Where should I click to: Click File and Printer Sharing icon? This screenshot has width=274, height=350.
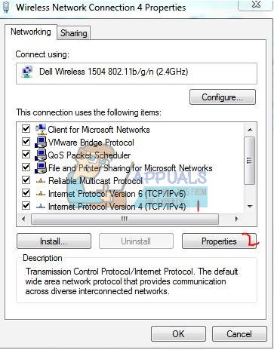pyautogui.click(x=41, y=167)
